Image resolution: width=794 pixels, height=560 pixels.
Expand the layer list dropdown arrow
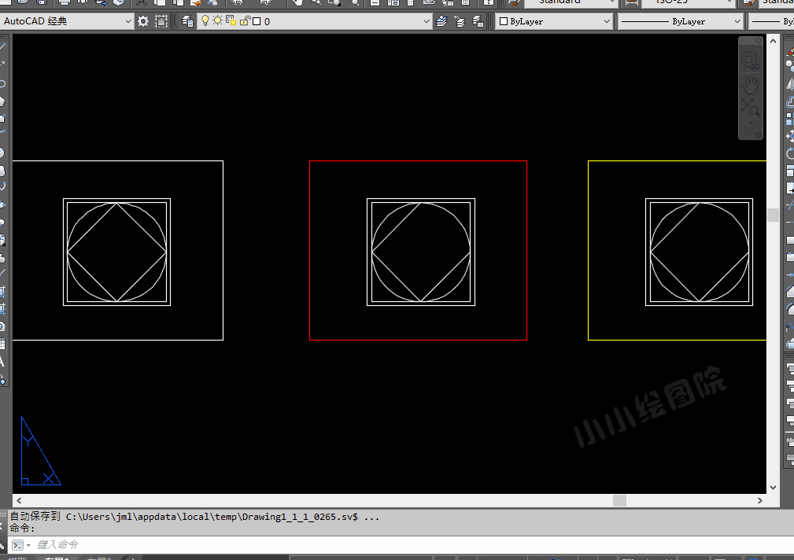(x=427, y=21)
